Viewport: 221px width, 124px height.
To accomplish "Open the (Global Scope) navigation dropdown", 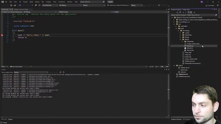I will pos(85,12).
